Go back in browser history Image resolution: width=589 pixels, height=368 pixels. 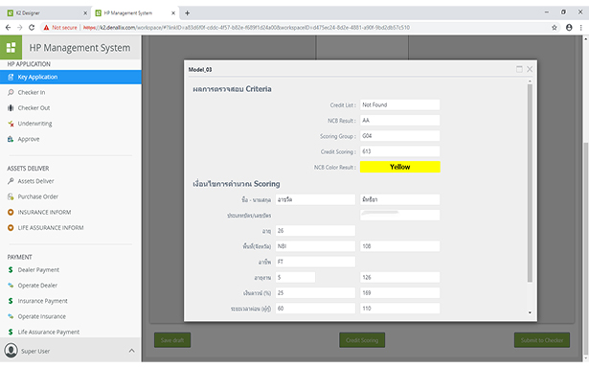8,28
